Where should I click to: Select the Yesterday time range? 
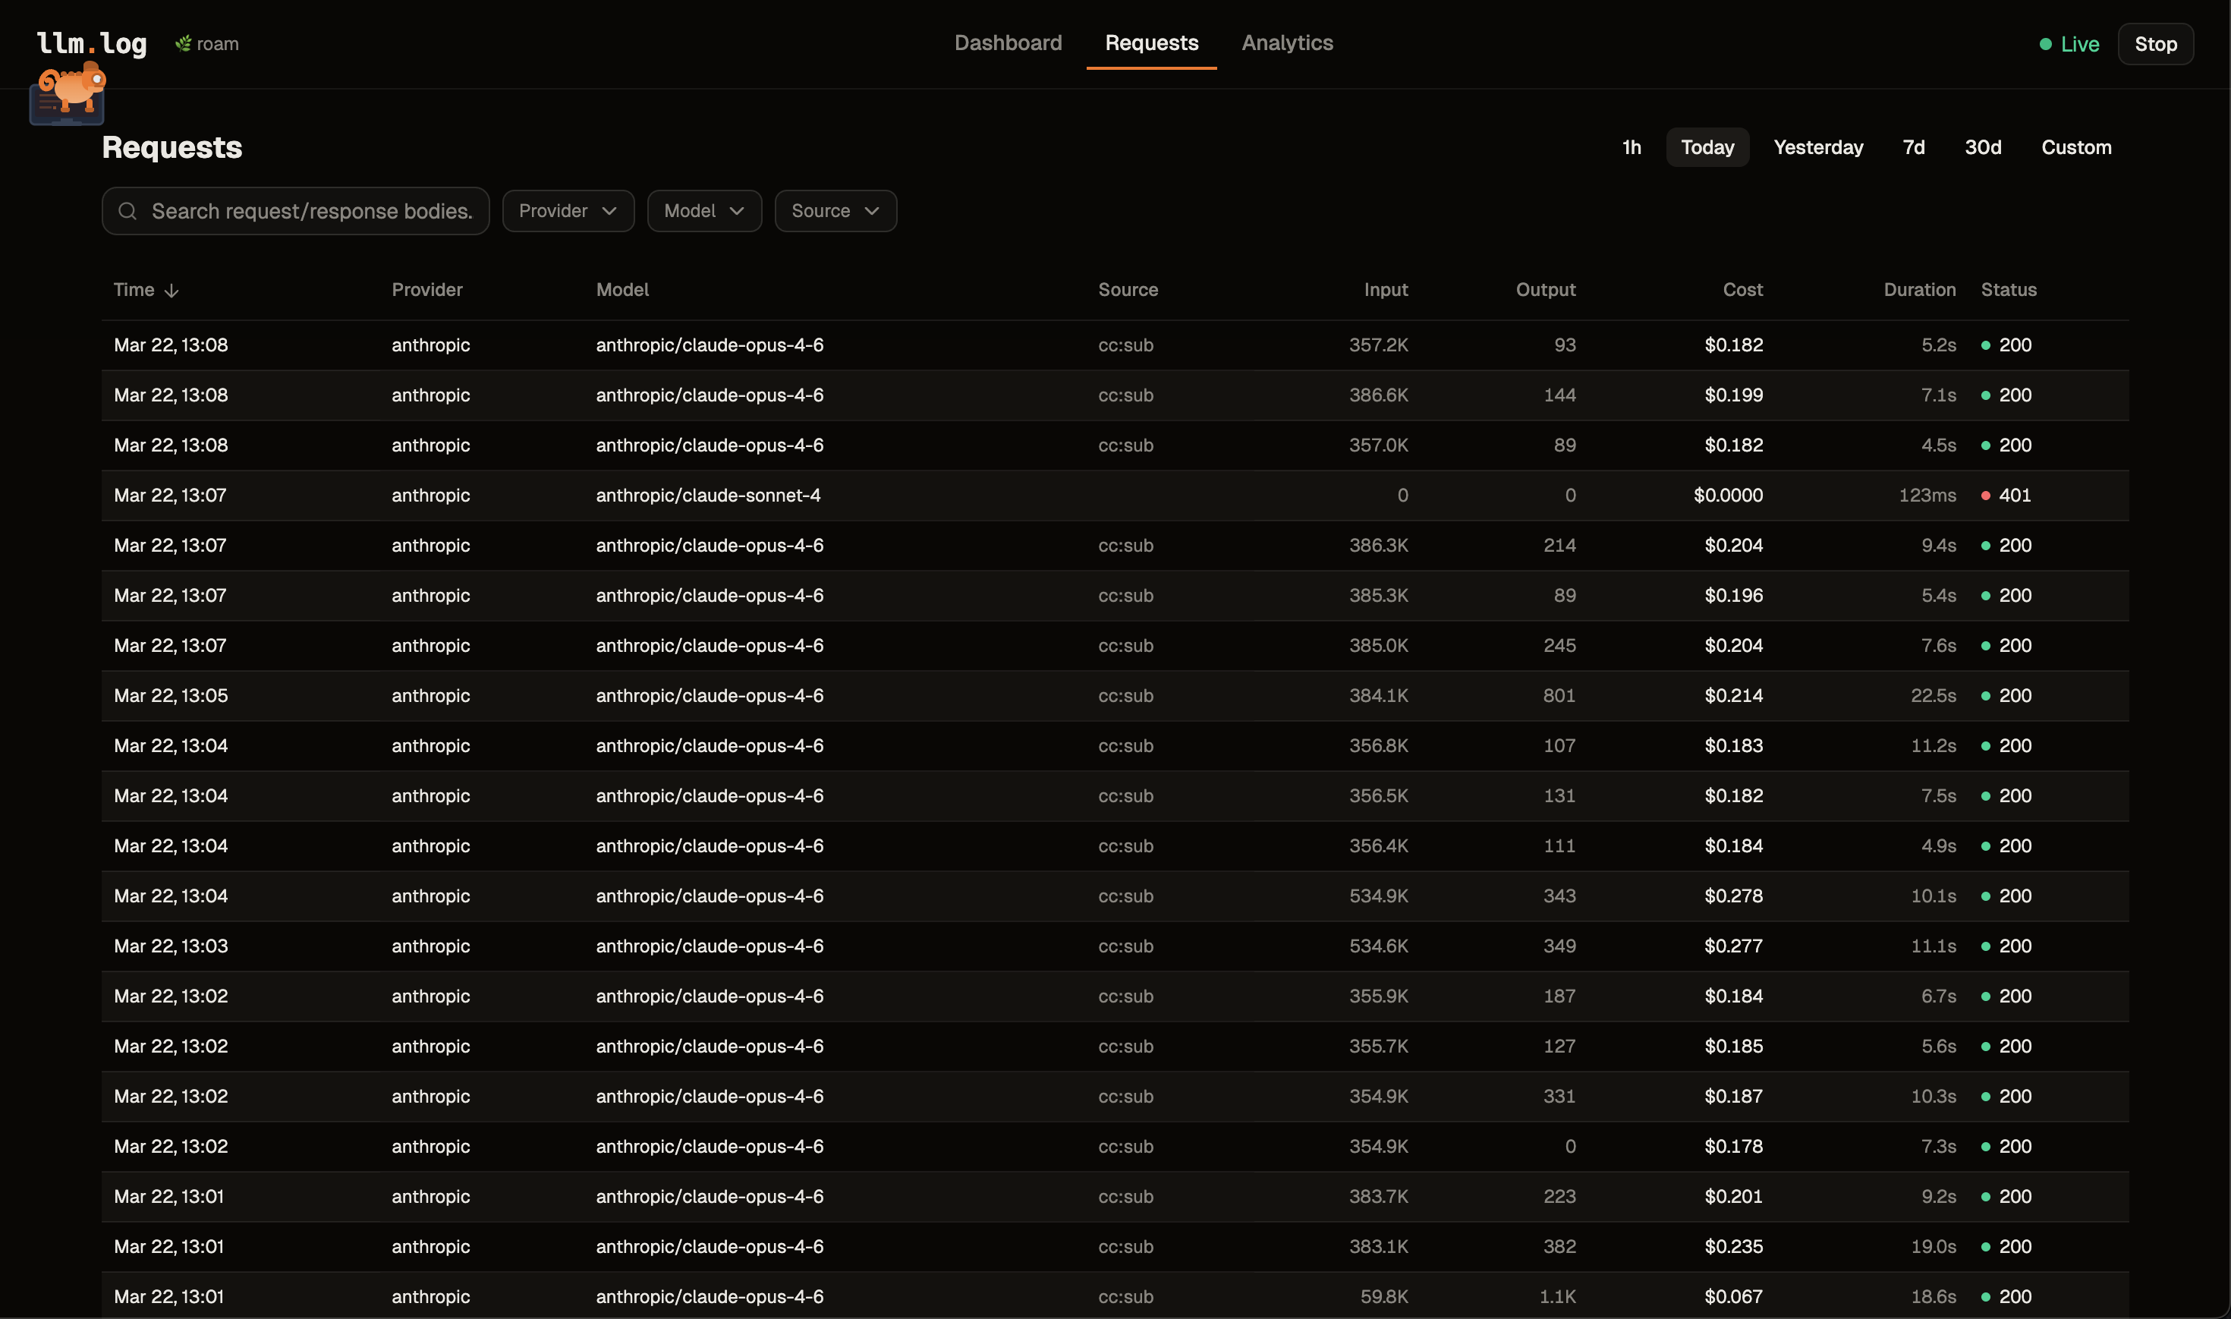pos(1818,147)
